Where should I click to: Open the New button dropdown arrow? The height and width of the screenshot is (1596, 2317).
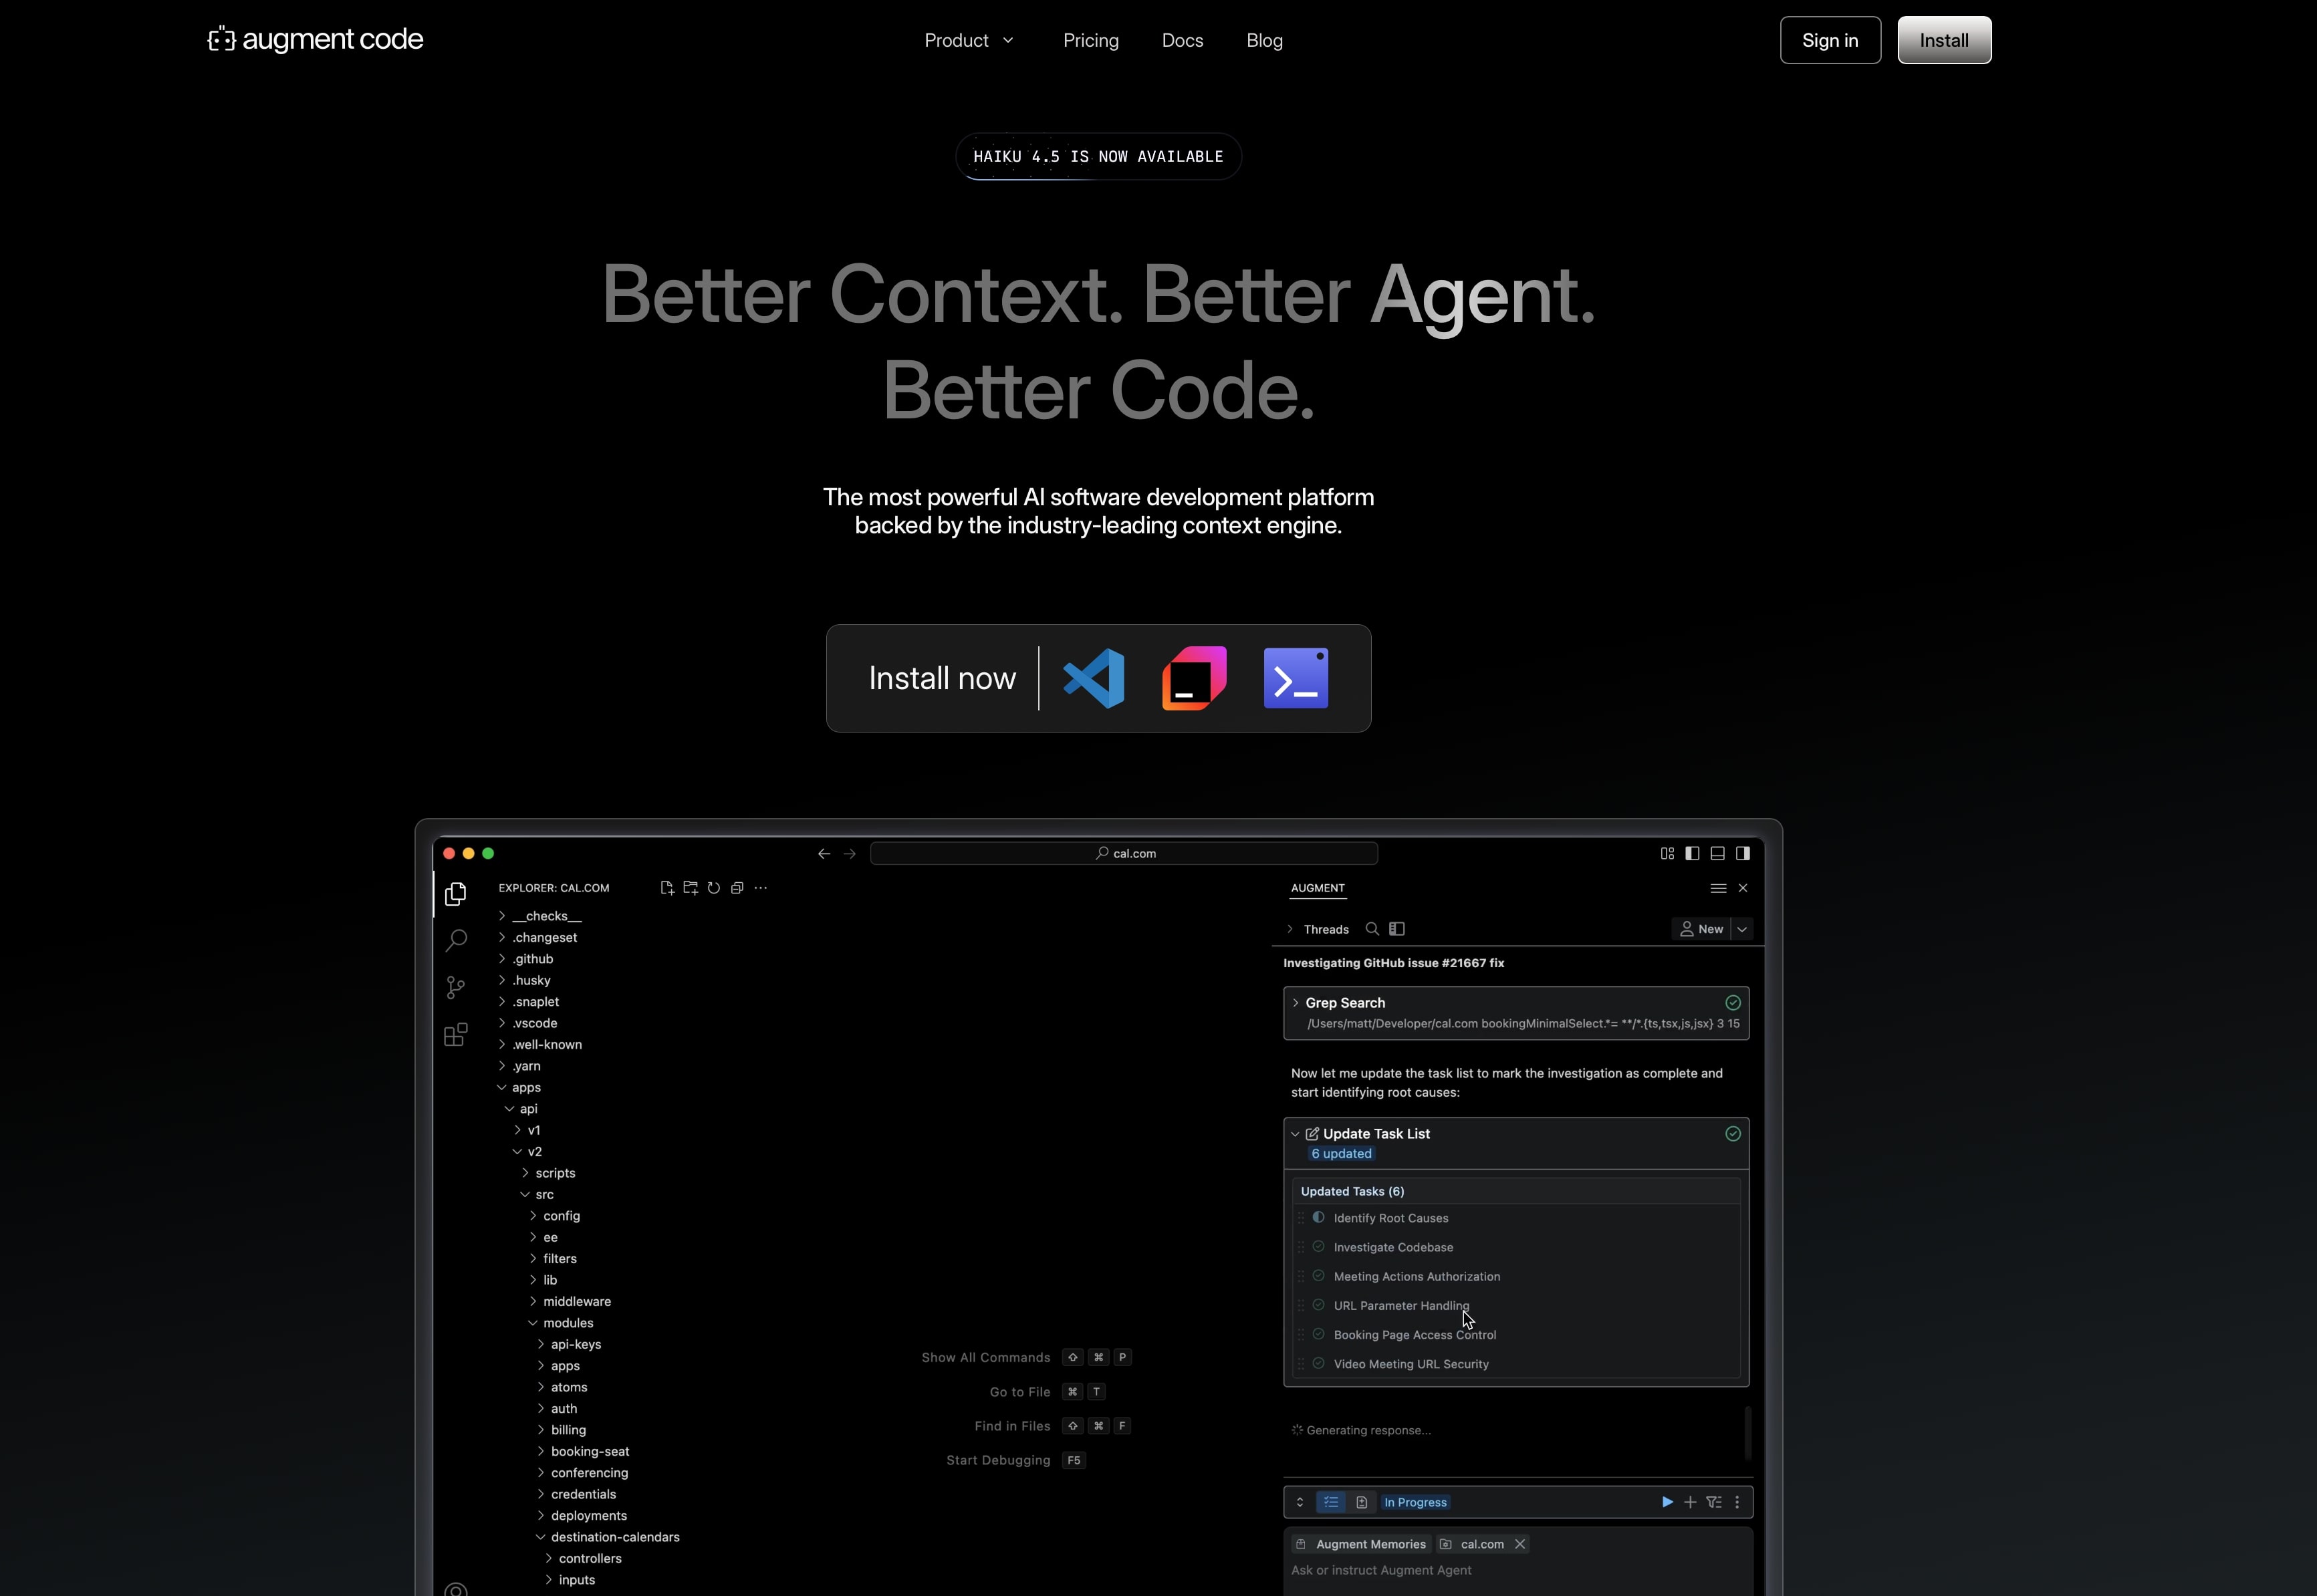1743,929
